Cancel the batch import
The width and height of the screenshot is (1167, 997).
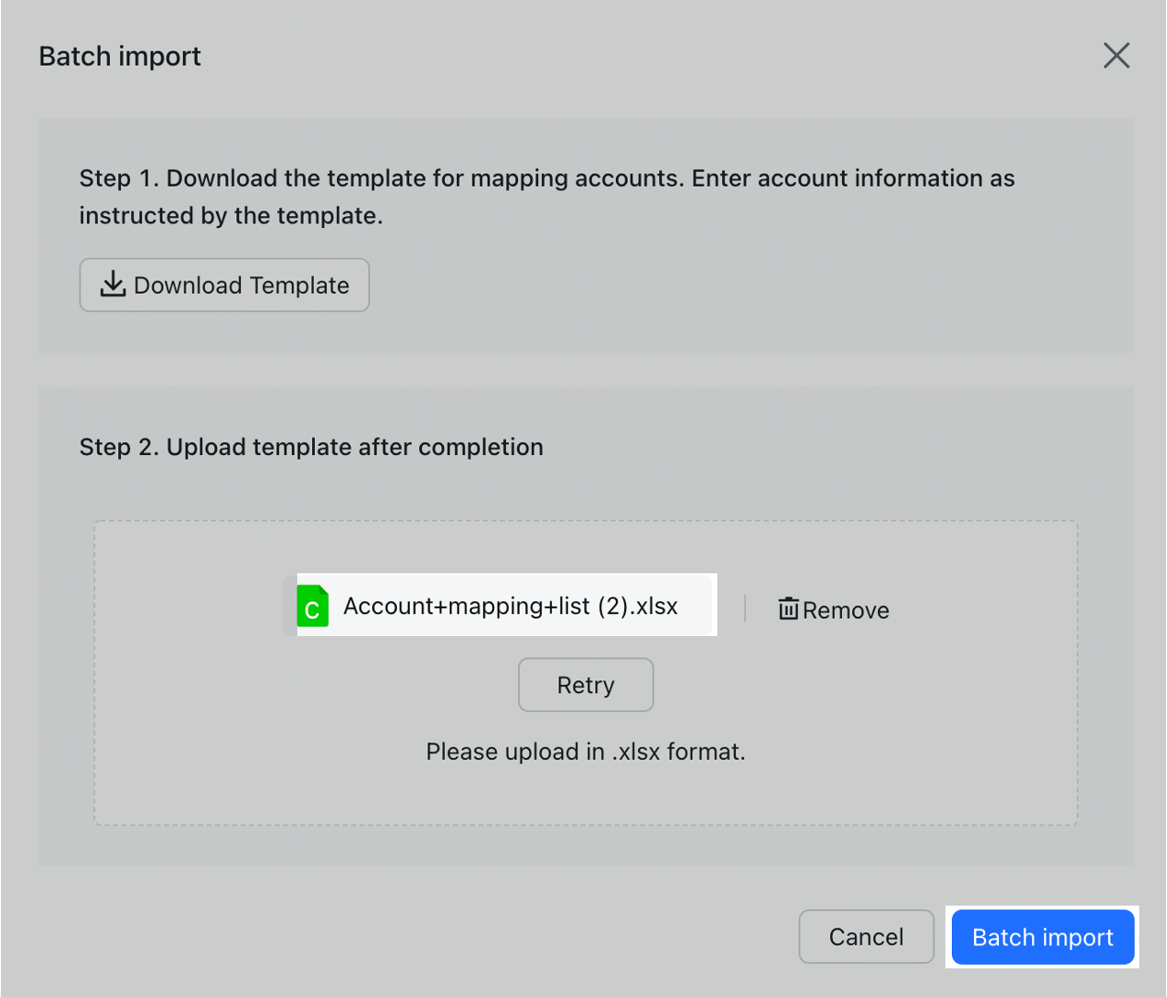pos(866,937)
